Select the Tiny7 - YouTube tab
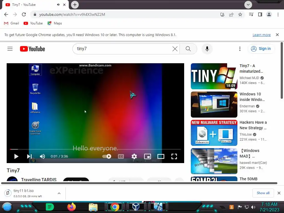284x213 pixels. (34, 5)
